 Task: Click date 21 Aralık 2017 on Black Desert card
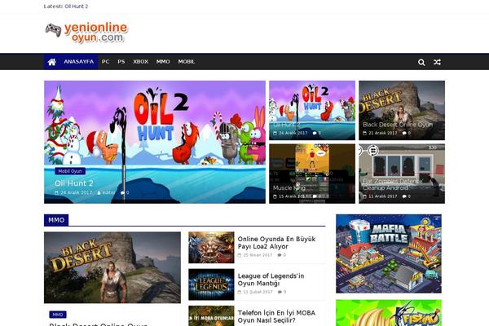[383, 133]
